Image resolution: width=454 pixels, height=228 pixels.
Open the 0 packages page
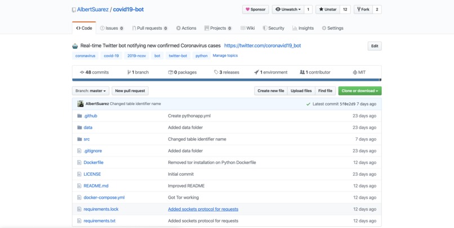coord(183,72)
